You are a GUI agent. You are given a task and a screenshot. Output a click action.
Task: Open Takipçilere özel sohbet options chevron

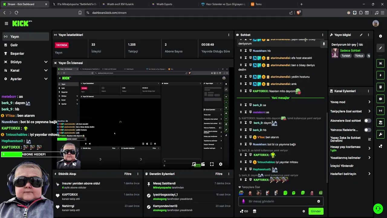click(369, 111)
